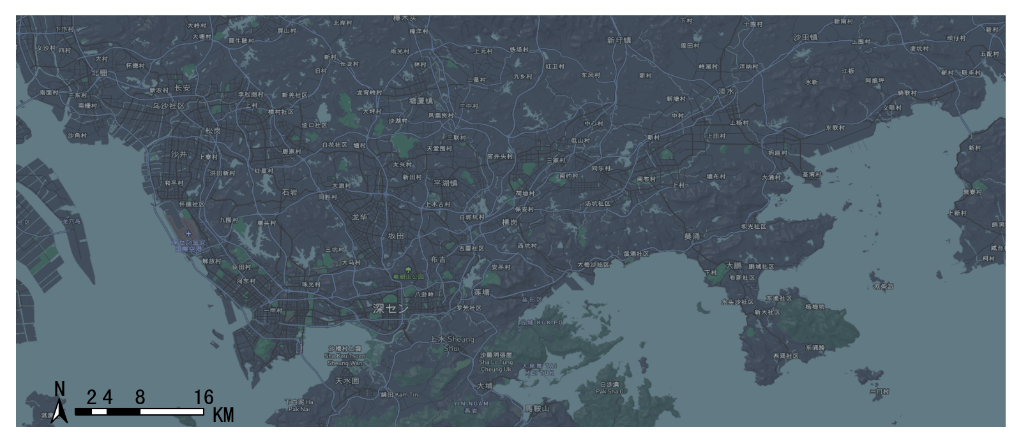Click the 大梅沙社区 label
The image size is (1021, 443).
[x=594, y=264]
